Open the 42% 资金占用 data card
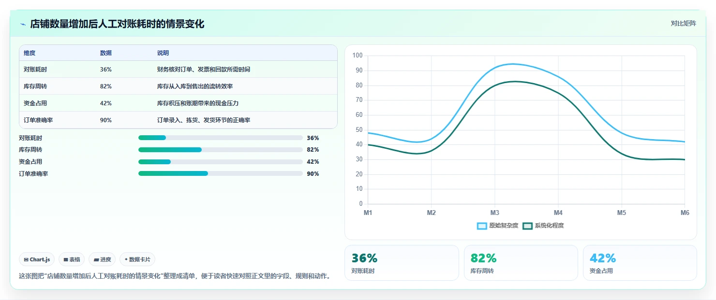 (x=640, y=263)
